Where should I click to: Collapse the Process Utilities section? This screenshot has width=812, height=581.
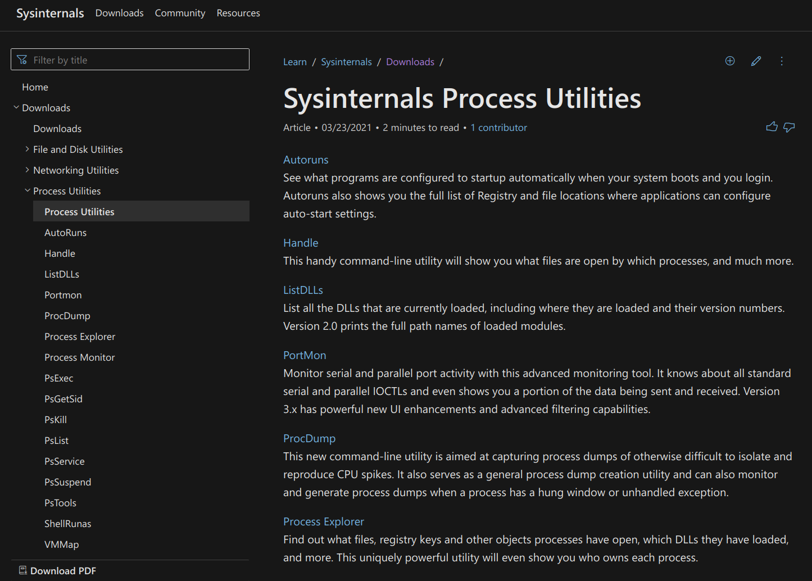(x=28, y=190)
